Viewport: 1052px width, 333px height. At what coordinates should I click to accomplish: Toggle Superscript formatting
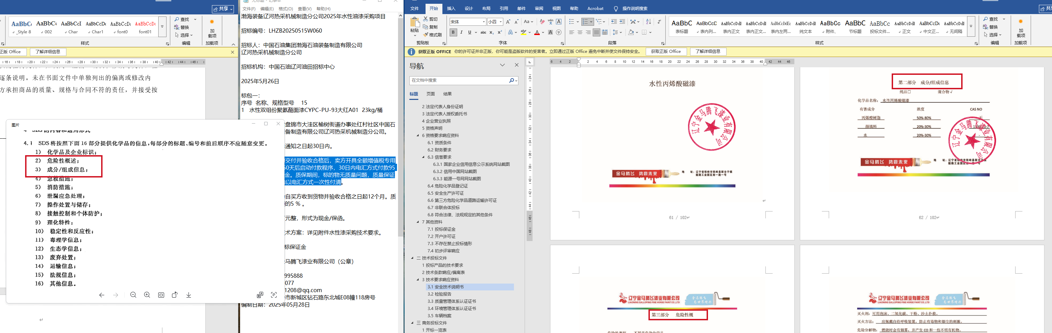(500, 32)
